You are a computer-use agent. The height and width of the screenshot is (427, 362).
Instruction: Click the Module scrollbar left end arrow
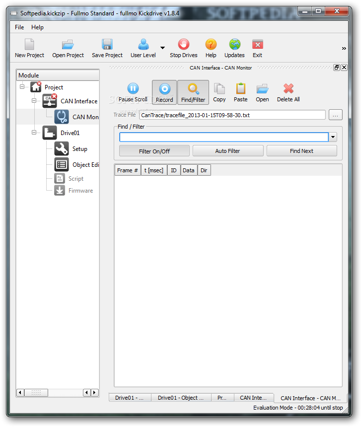20,392
